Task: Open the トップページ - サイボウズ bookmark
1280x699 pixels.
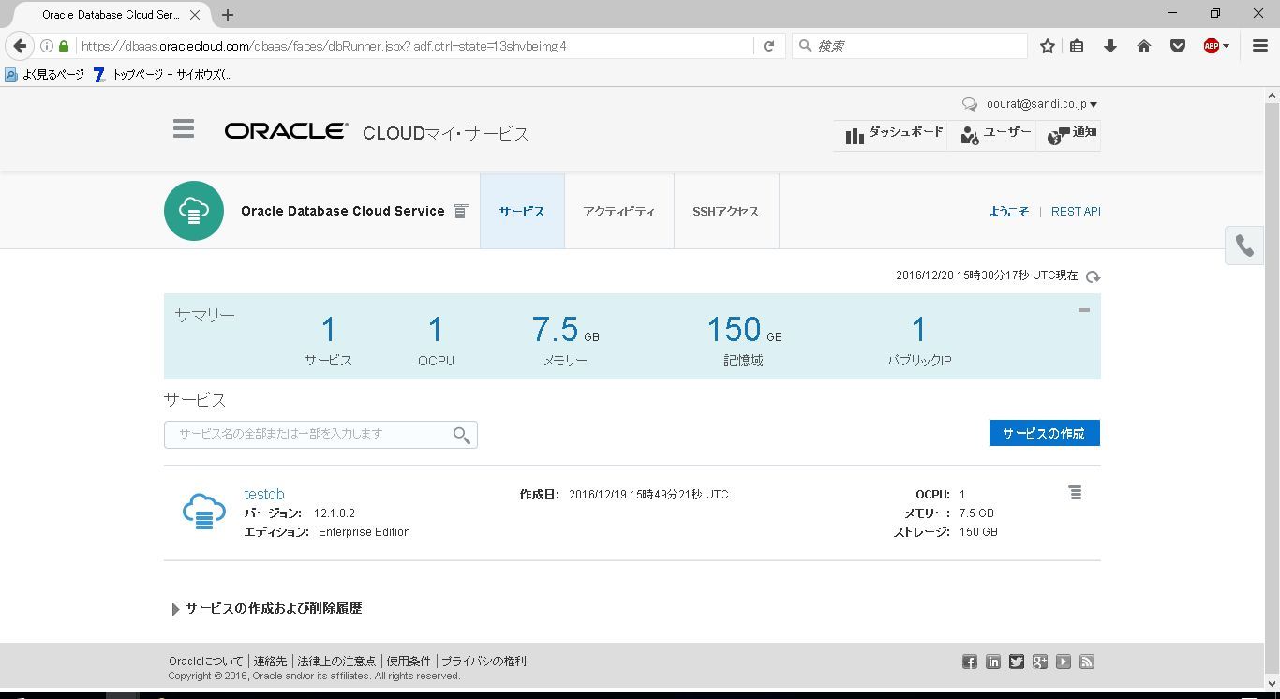Action: pyautogui.click(x=163, y=74)
